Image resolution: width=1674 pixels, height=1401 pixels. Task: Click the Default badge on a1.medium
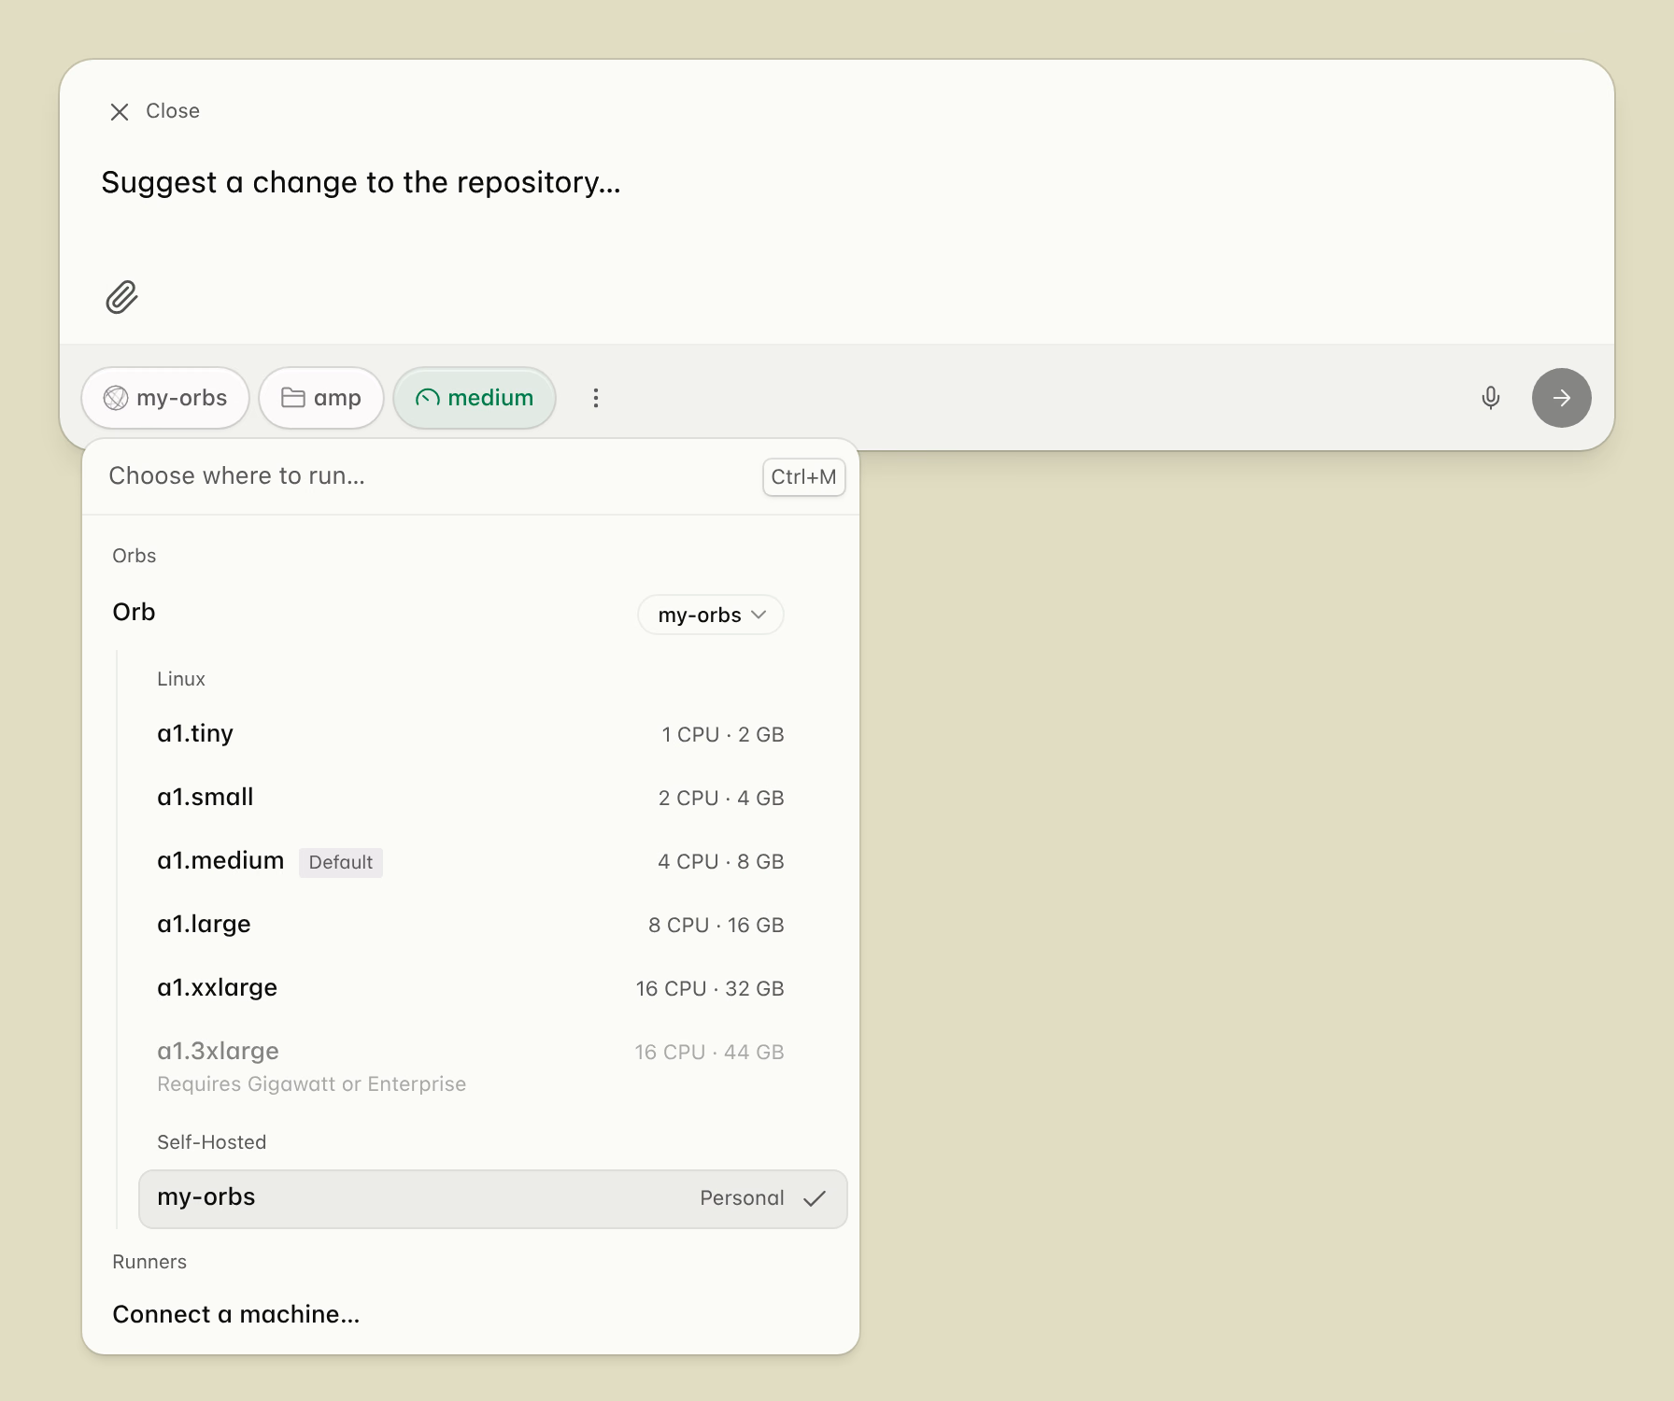pyautogui.click(x=341, y=862)
